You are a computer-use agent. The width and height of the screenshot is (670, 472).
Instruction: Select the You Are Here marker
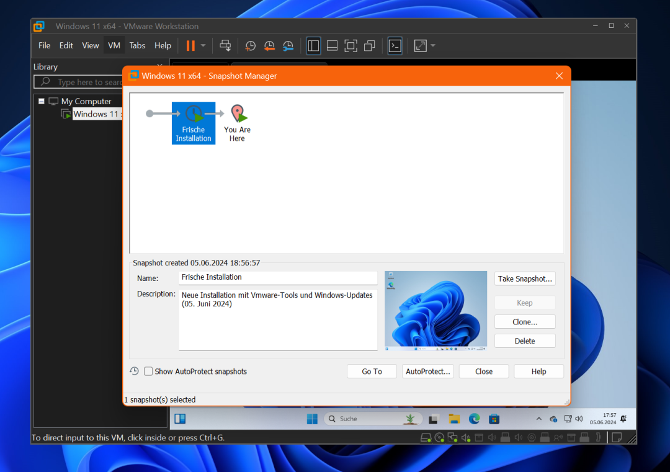click(237, 123)
